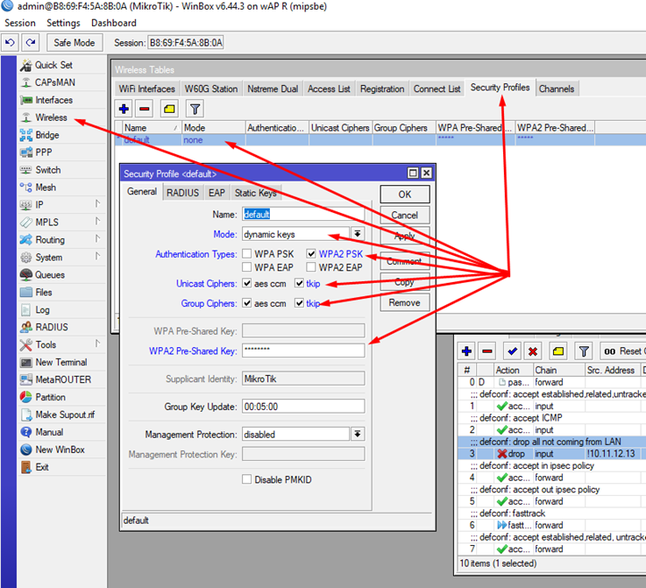Image resolution: width=646 pixels, height=588 pixels.
Task: Open Queues in the sidebar
Action: coord(49,274)
